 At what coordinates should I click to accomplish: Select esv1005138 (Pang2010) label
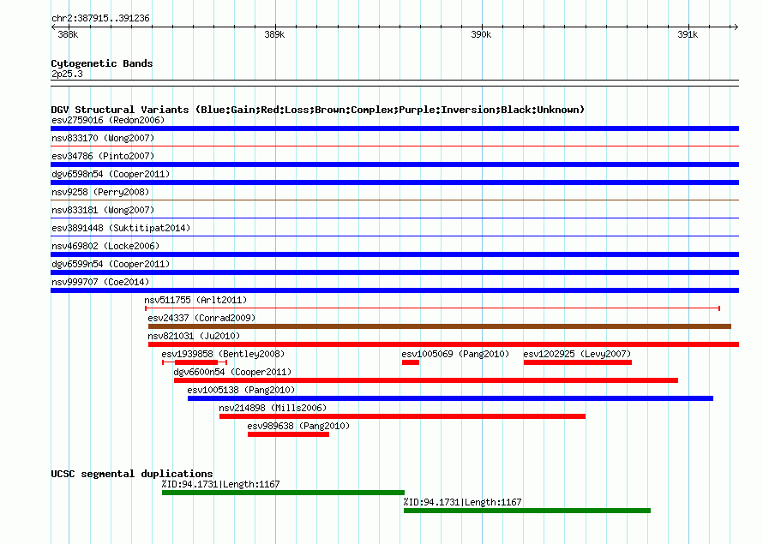pos(241,390)
